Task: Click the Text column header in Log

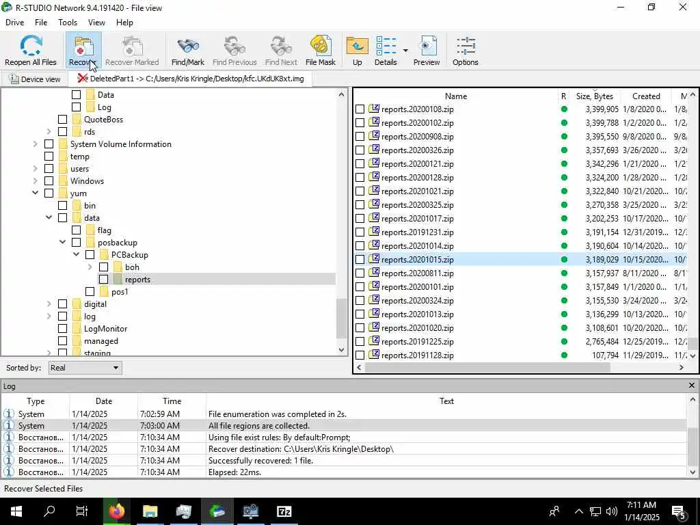Action: click(x=446, y=401)
